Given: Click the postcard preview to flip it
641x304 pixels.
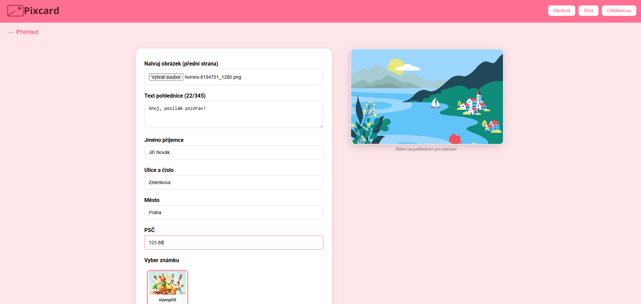Looking at the screenshot, I should 427,97.
